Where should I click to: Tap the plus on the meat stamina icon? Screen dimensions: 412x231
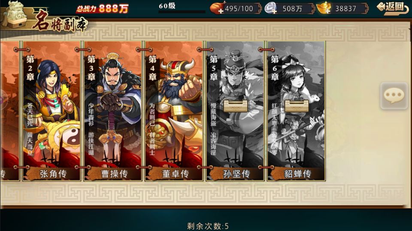(221, 11)
